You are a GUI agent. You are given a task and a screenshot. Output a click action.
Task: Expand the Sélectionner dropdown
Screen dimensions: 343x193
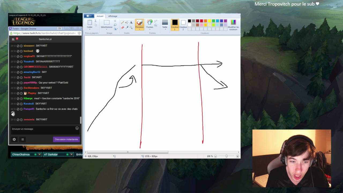pos(107,29)
